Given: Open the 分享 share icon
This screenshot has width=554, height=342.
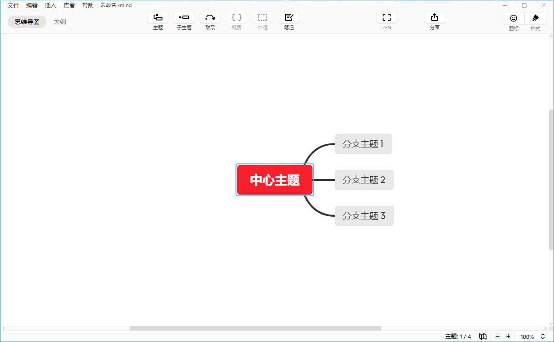Looking at the screenshot, I should pos(435,17).
